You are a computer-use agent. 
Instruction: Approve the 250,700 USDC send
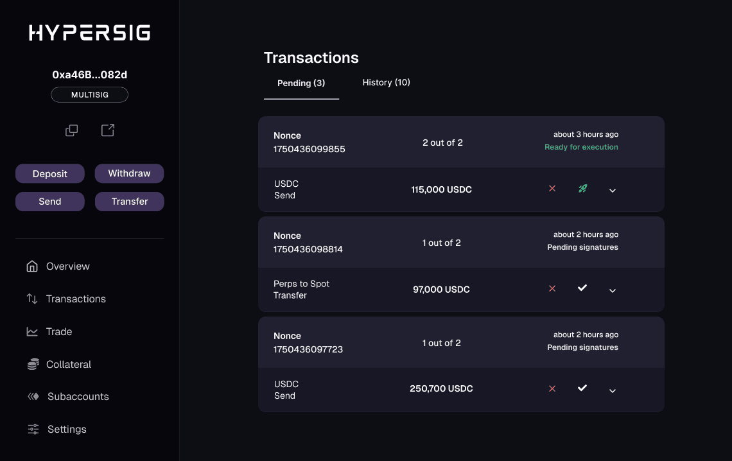point(582,388)
